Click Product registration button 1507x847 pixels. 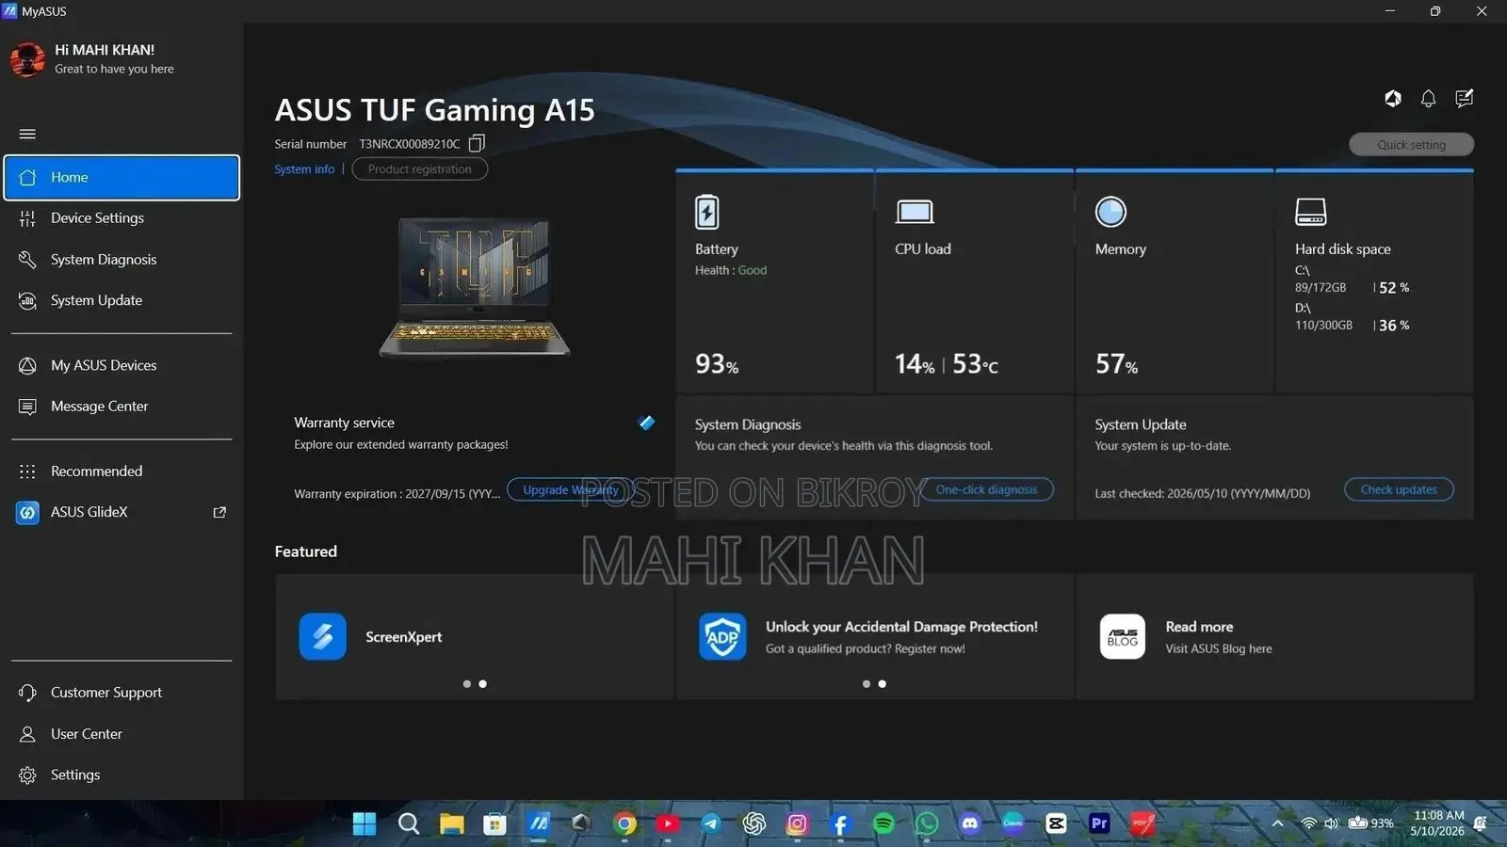pos(419,169)
